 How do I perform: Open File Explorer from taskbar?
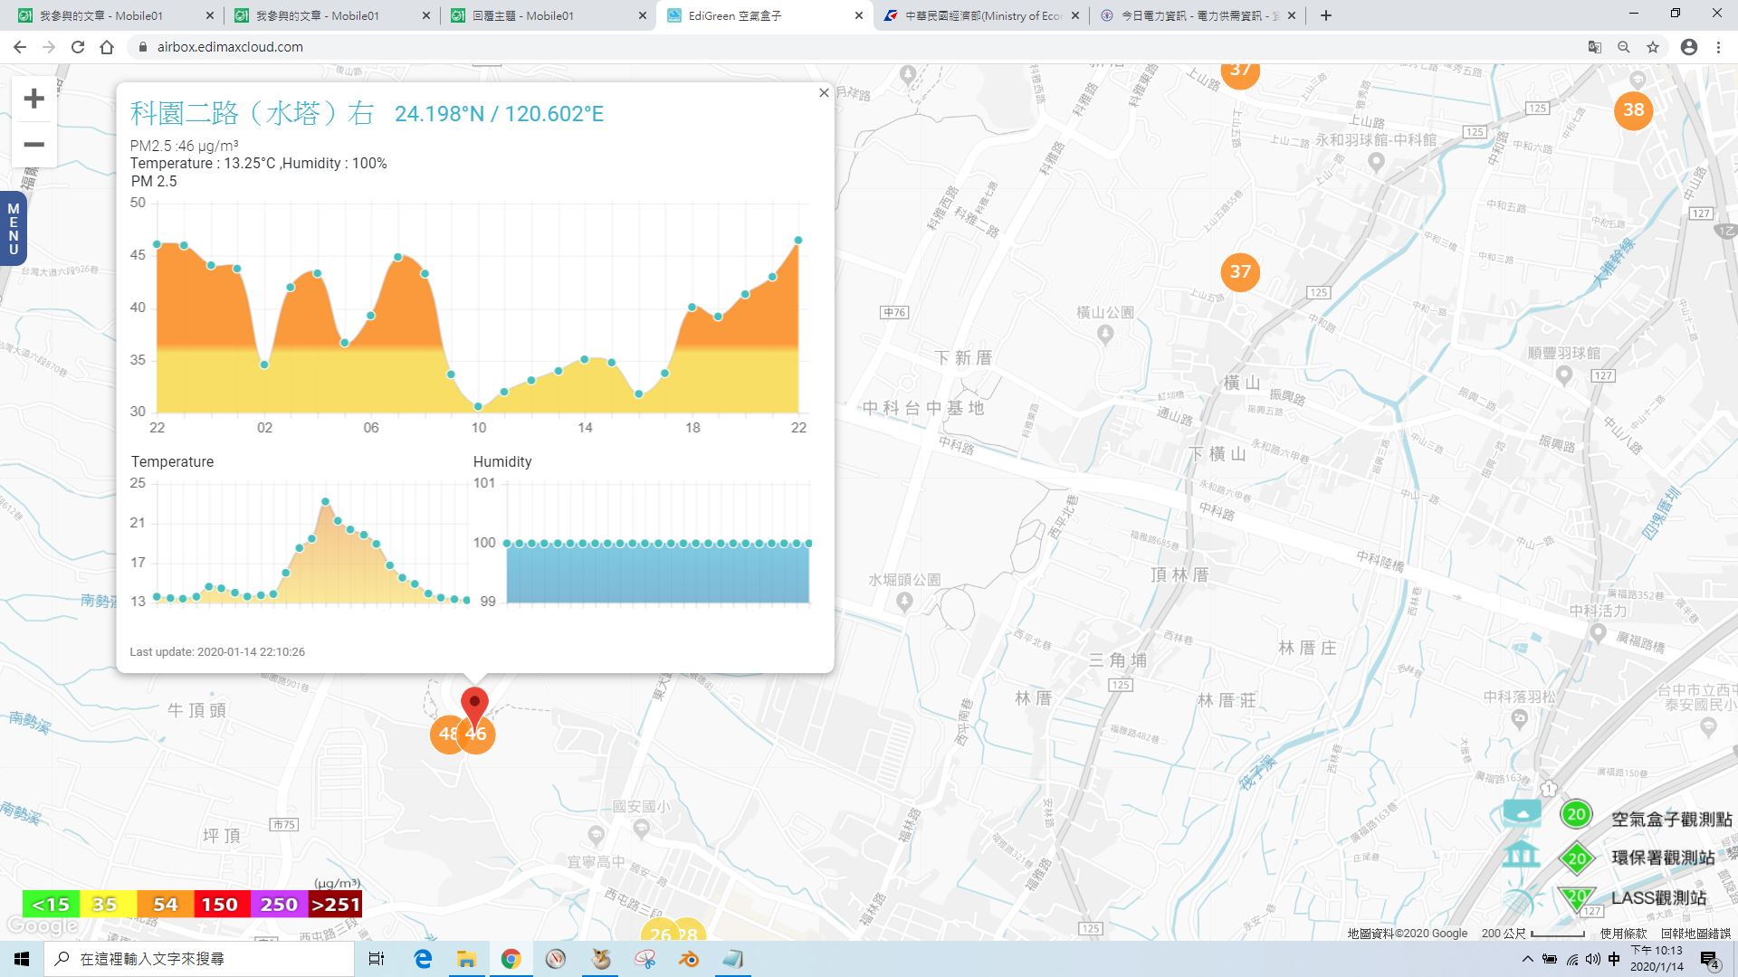tap(466, 959)
